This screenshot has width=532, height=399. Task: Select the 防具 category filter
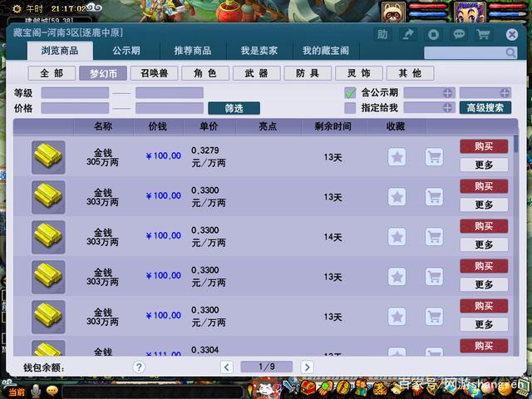[308, 73]
